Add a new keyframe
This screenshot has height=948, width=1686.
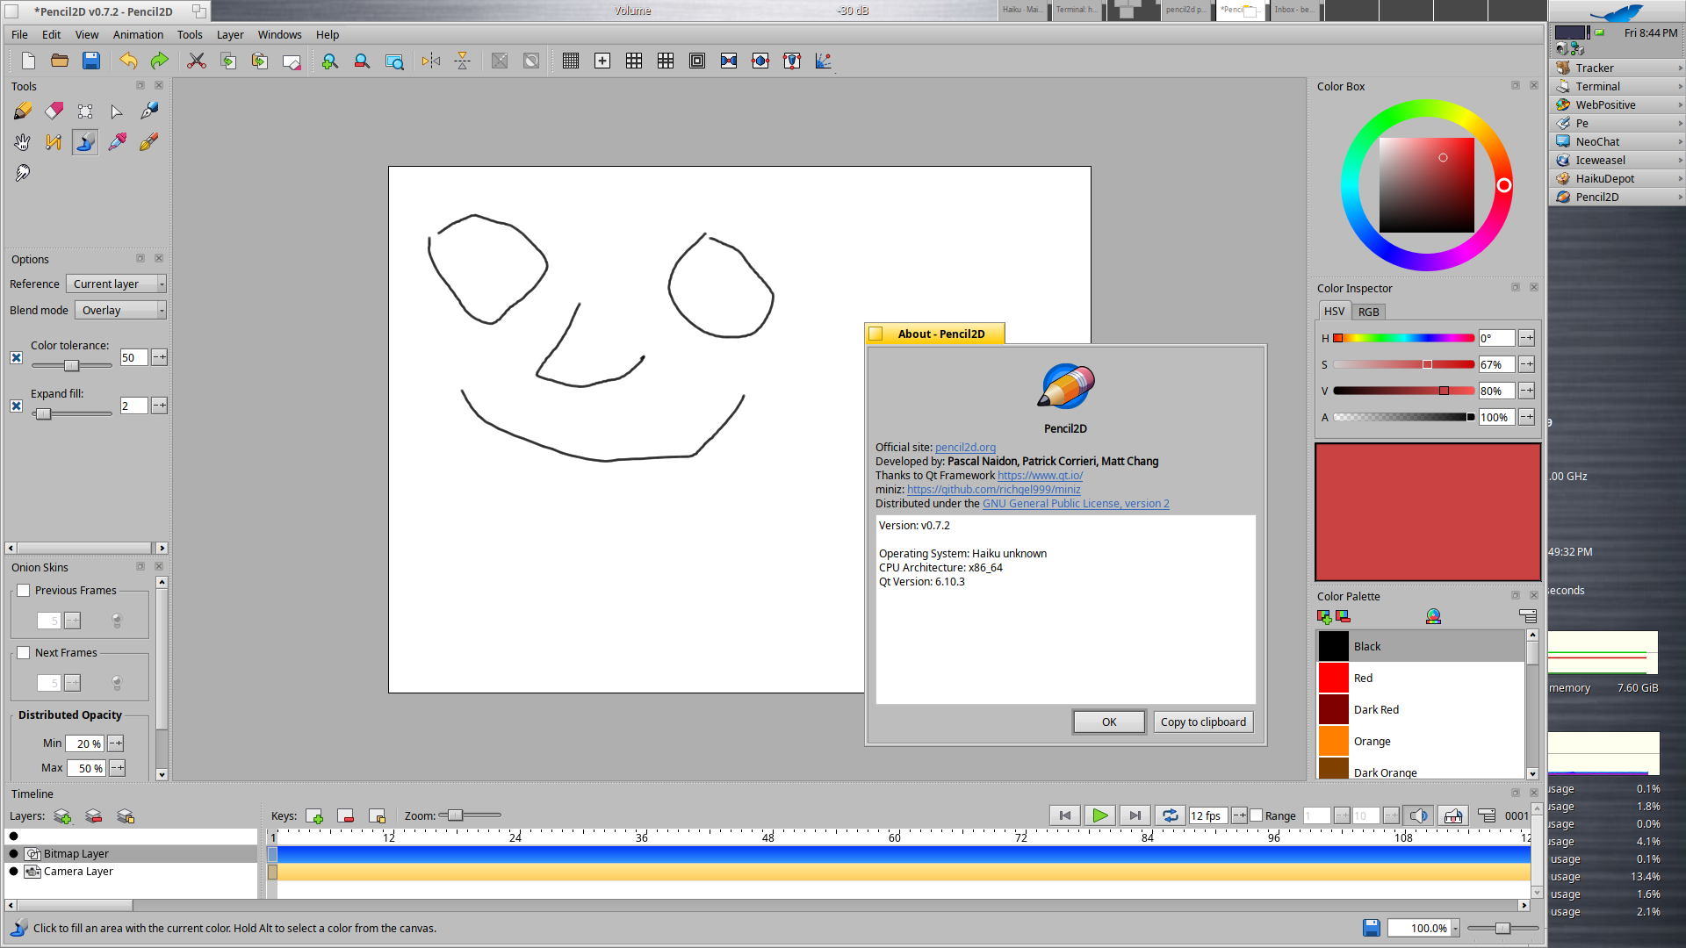(x=314, y=816)
